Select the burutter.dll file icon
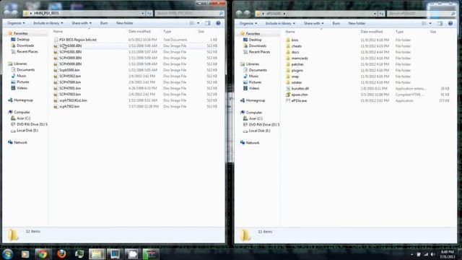The image size is (462, 260). [288, 88]
